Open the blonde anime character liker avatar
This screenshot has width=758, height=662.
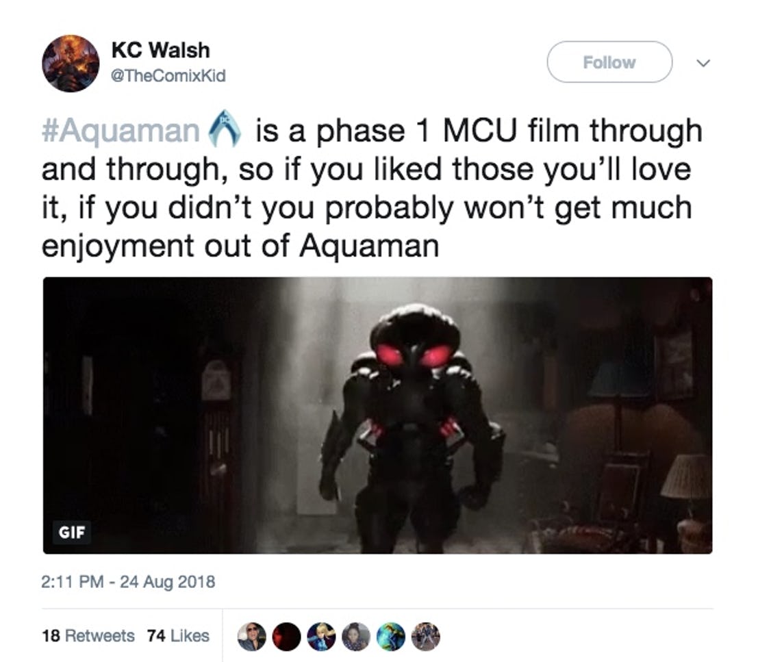(321, 637)
